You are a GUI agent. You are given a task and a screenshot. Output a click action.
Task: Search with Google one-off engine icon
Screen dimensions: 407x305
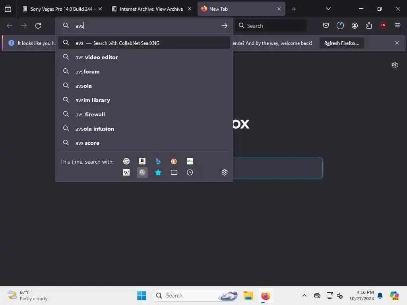click(x=126, y=161)
